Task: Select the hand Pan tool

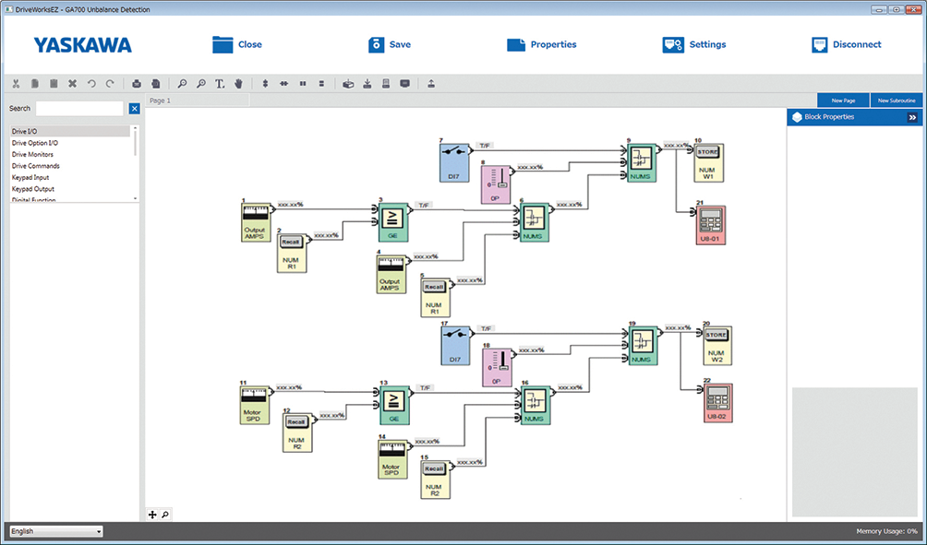Action: point(238,84)
